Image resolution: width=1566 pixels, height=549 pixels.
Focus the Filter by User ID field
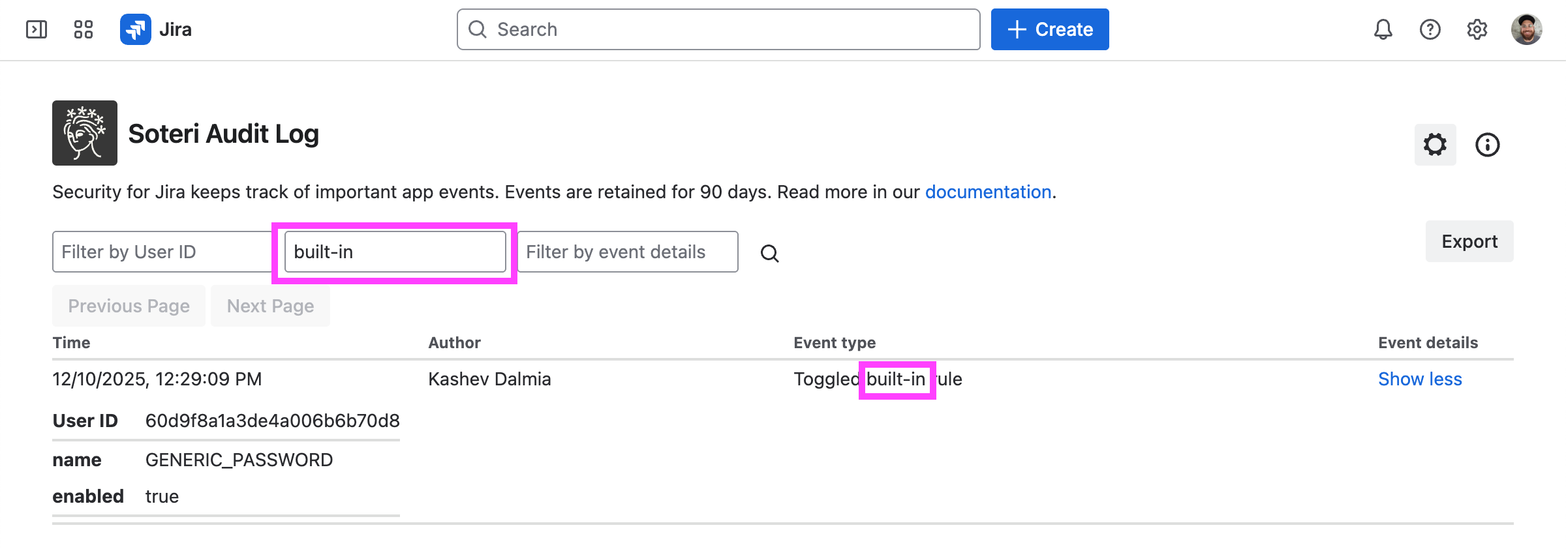coord(162,252)
